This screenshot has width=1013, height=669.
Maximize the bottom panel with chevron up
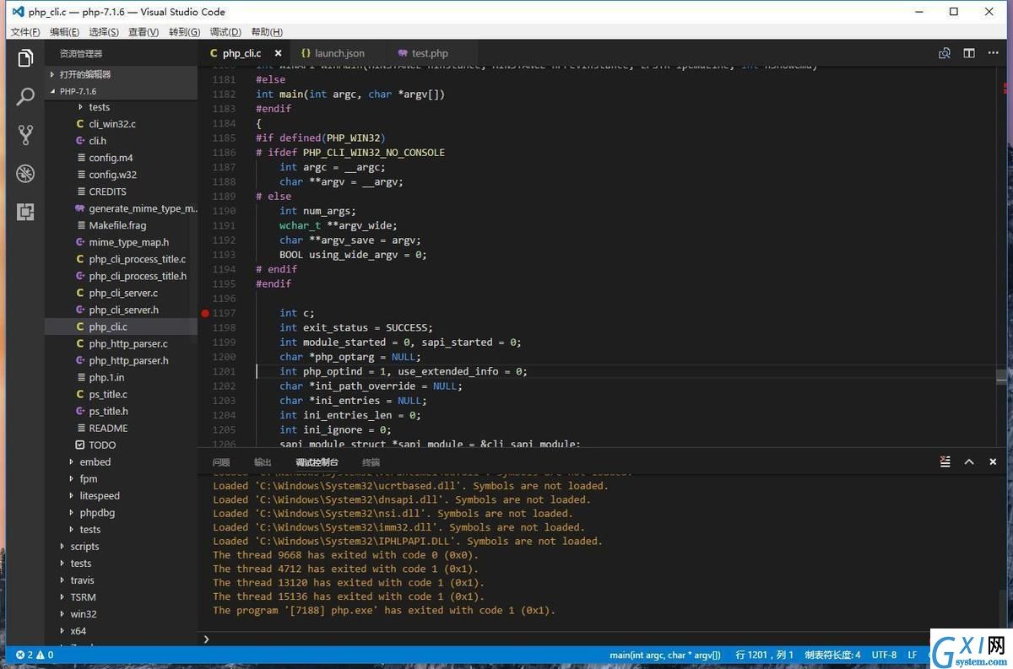point(969,461)
